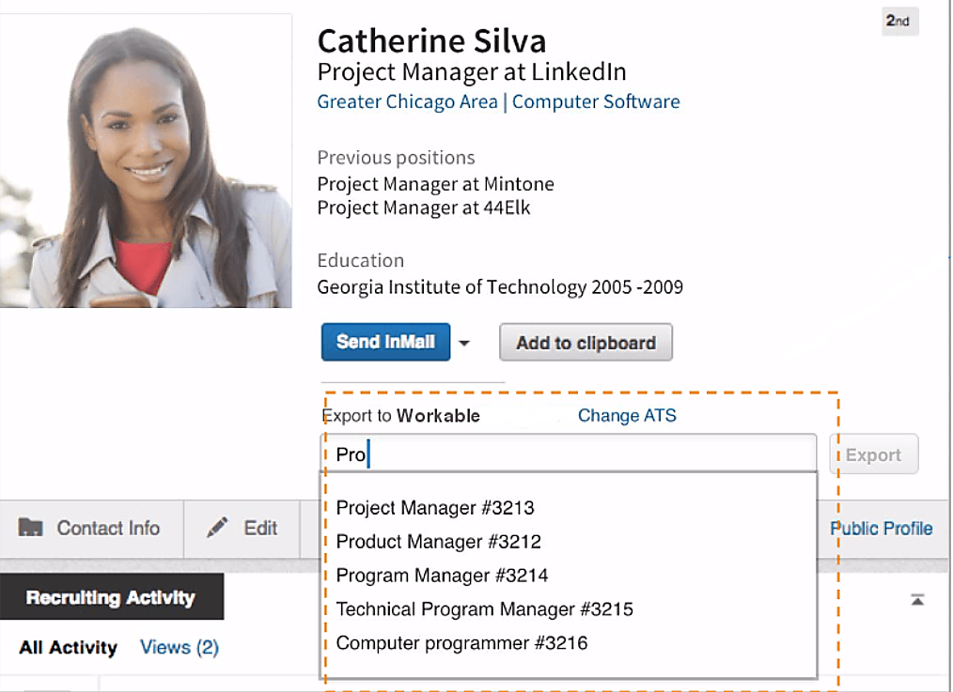Click the Edit pencil icon
This screenshot has width=953, height=692.
217,528
